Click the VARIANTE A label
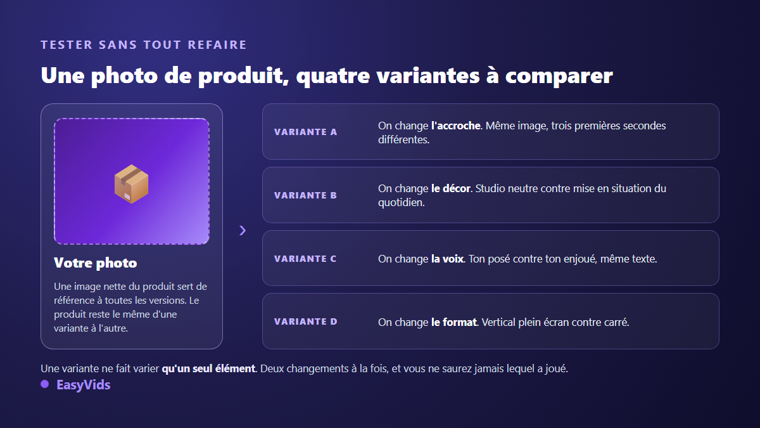 pos(306,132)
